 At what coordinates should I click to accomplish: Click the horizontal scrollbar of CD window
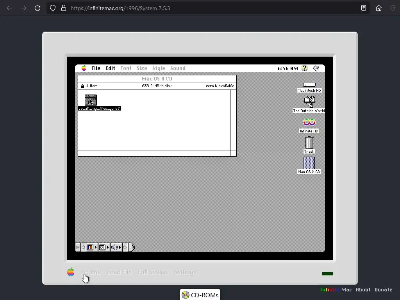tap(154, 153)
